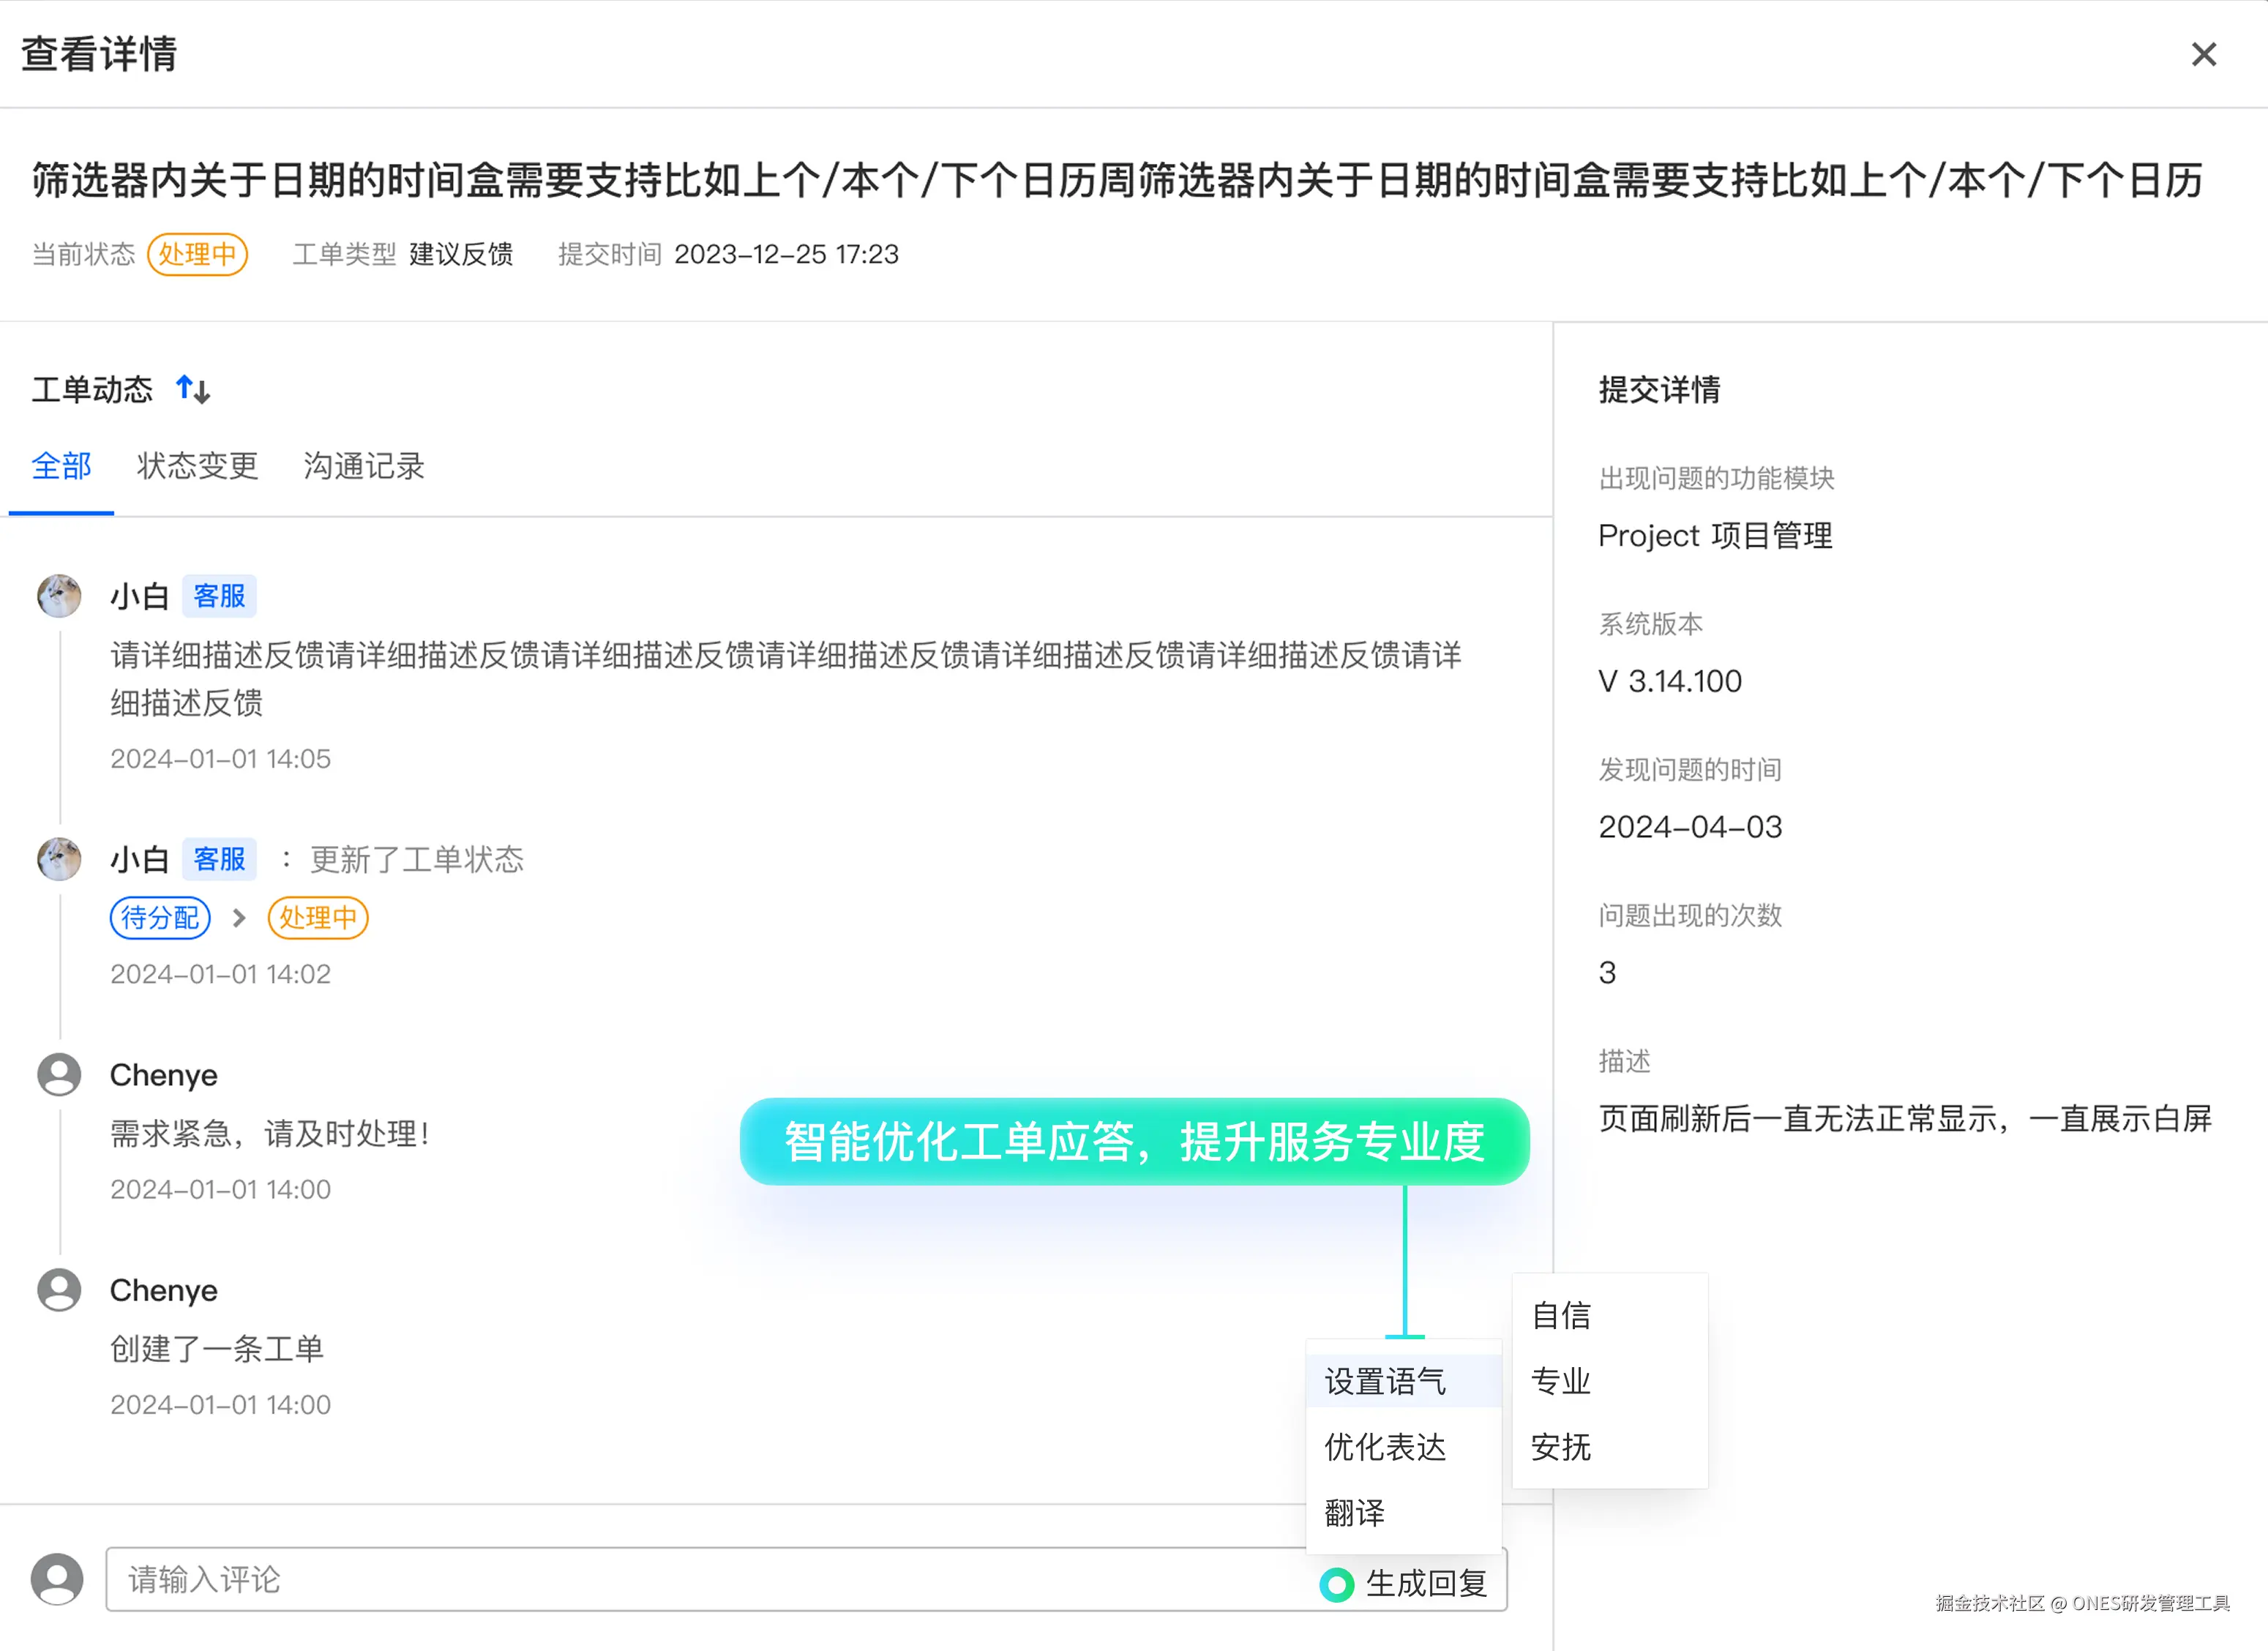Click the green circle icon beside 生成回复
Viewport: 2268px width, 1651px height.
coord(1336,1584)
